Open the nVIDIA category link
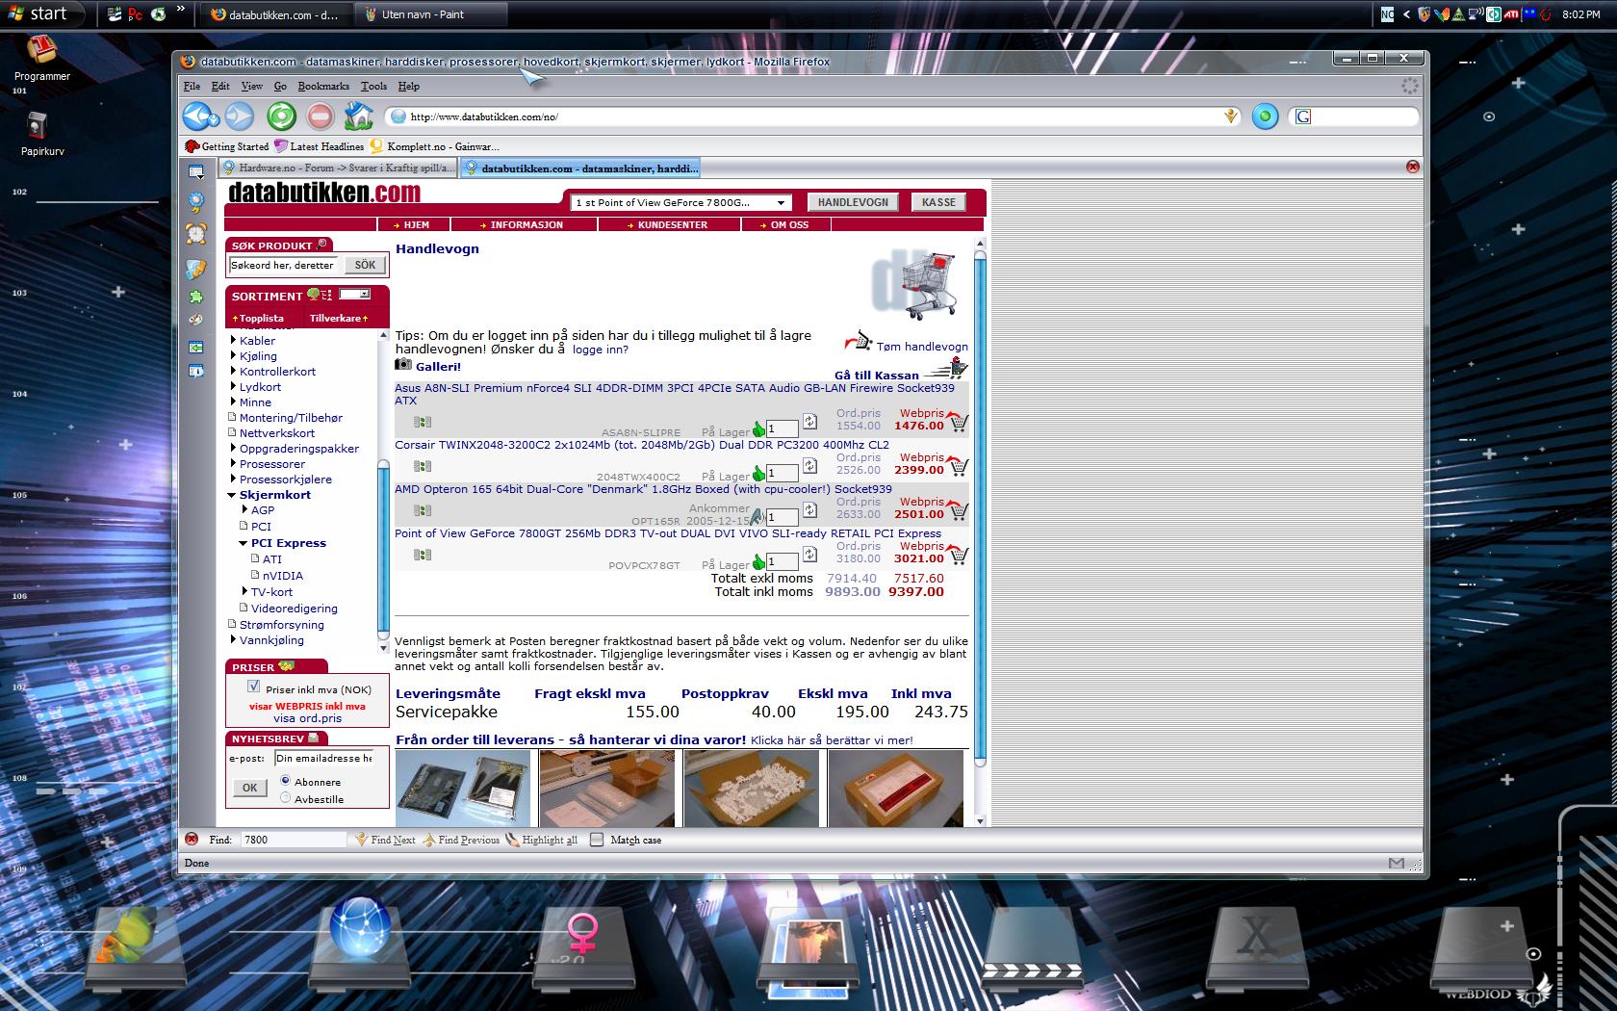This screenshot has height=1011, width=1617. tap(282, 576)
